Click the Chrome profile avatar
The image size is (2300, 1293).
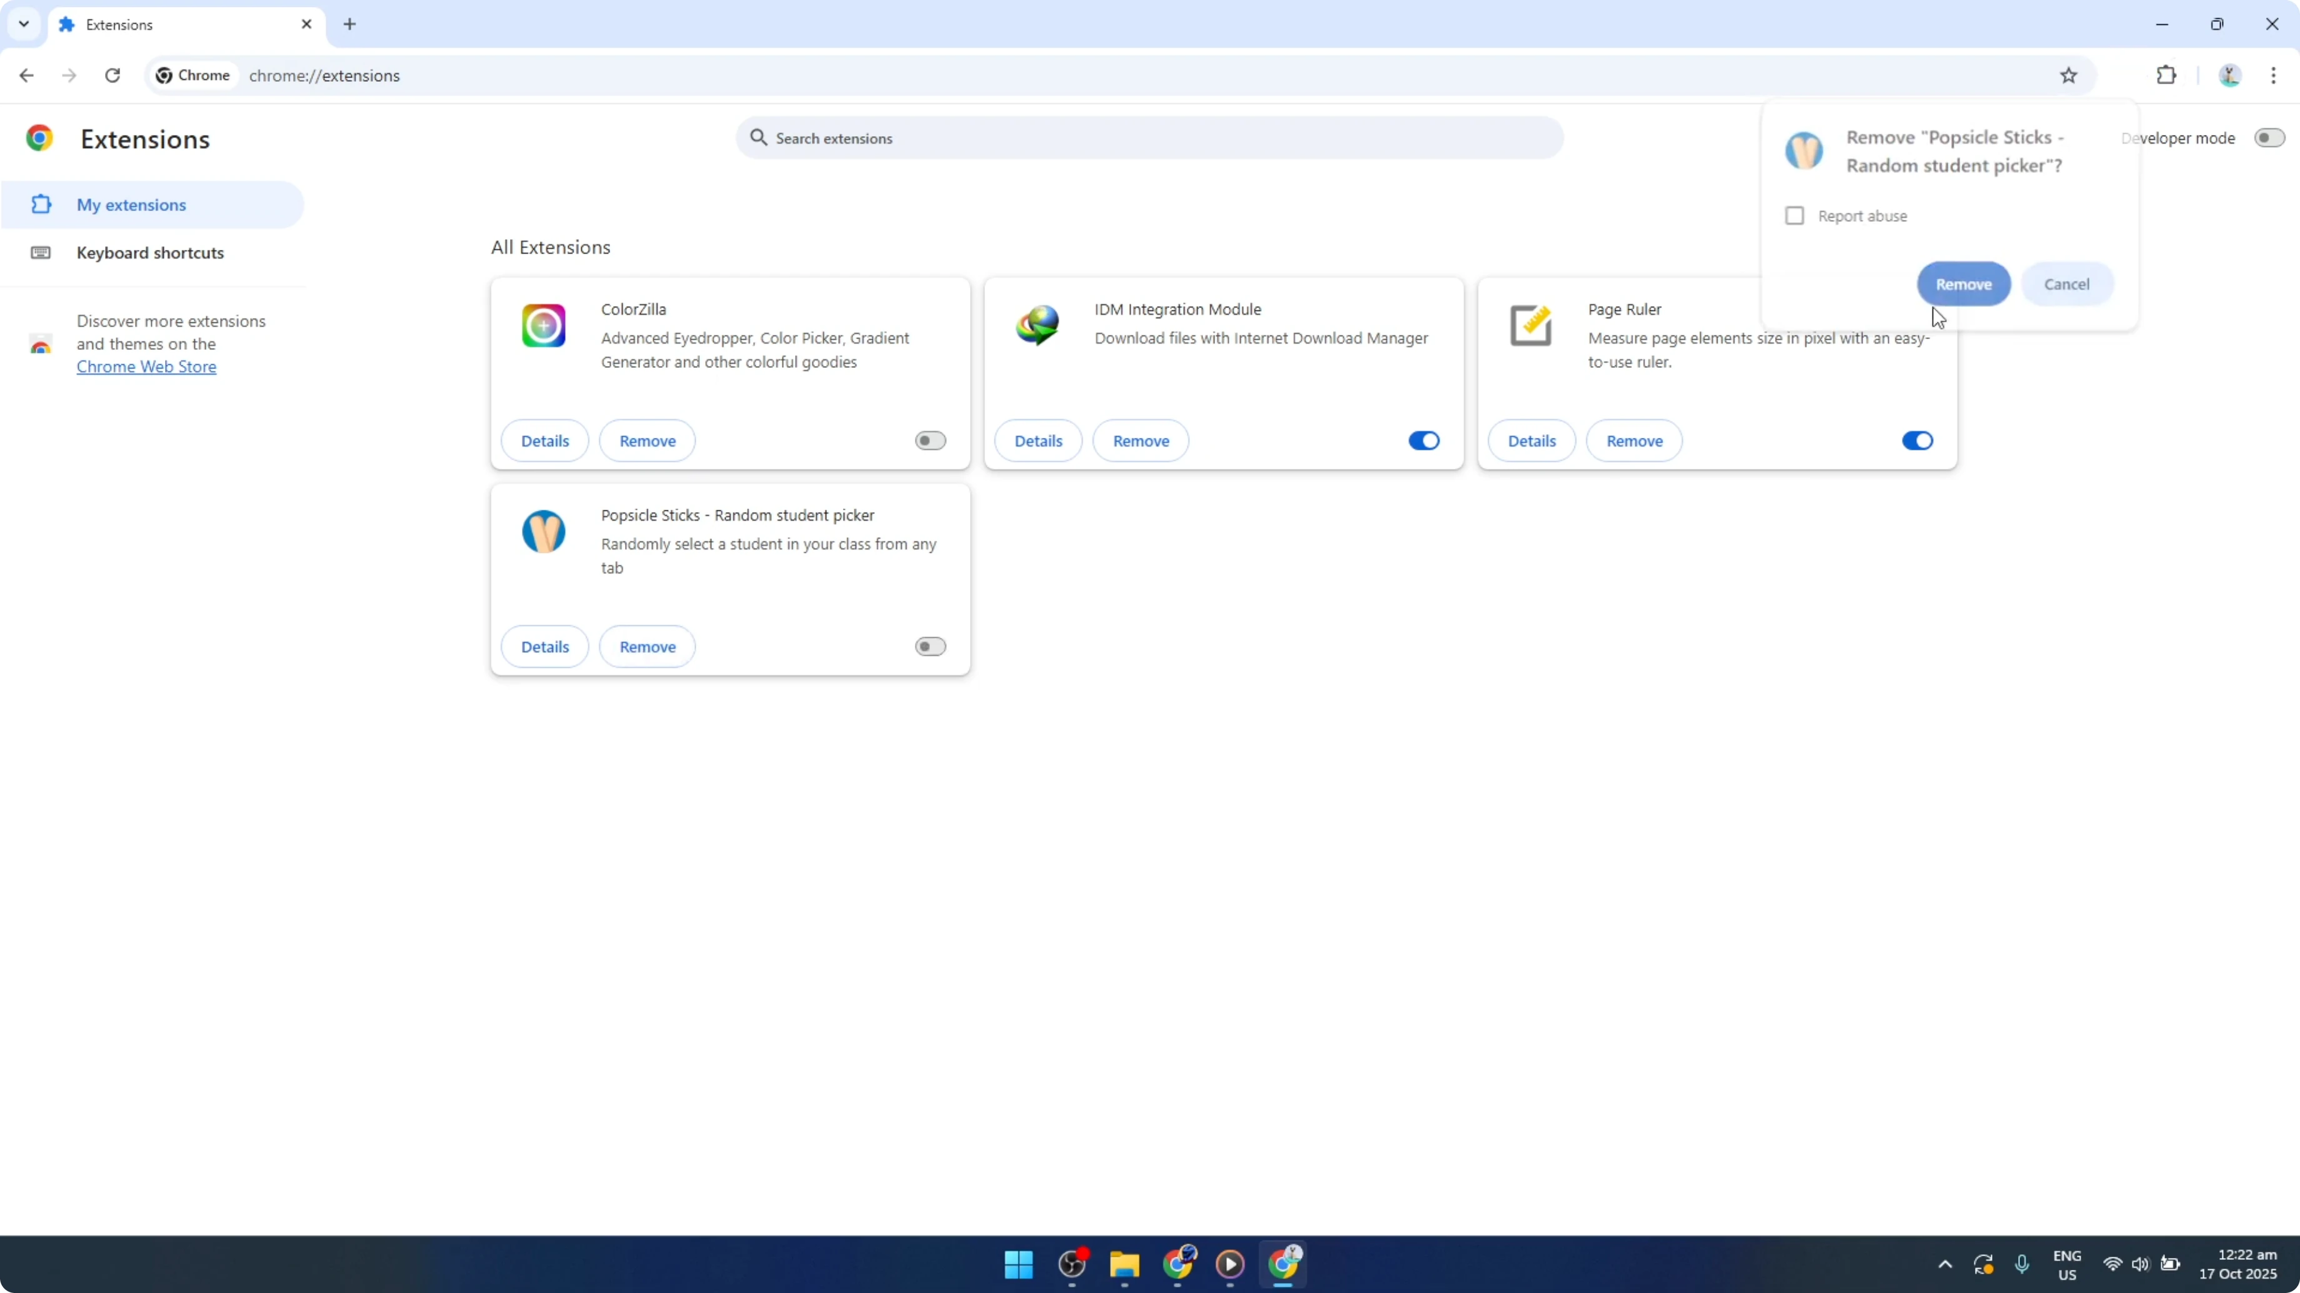coord(2229,75)
